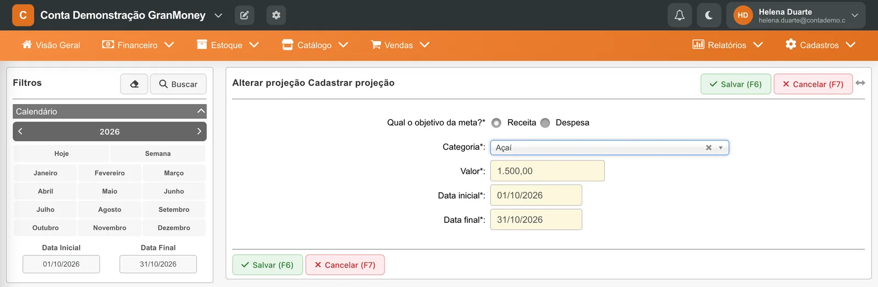Screen dimensions: 878x287
Task: Click the edit account pencil icon
Action: point(244,15)
